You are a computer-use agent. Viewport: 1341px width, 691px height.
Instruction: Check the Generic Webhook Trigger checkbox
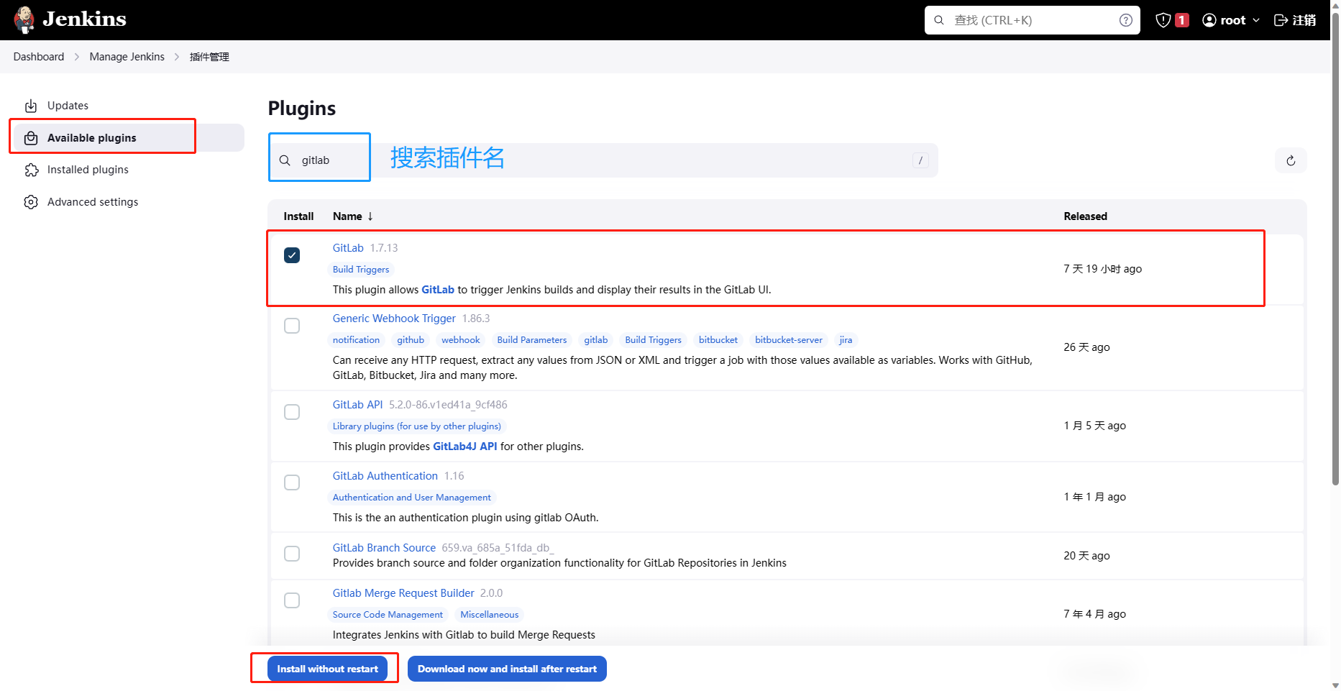(292, 326)
